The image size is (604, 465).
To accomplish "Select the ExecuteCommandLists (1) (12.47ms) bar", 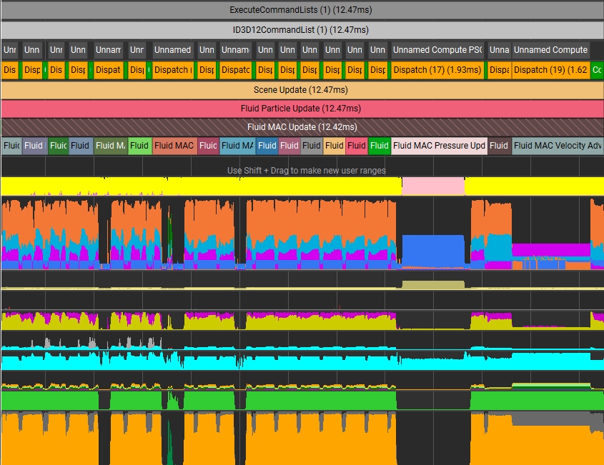I will (x=302, y=10).
